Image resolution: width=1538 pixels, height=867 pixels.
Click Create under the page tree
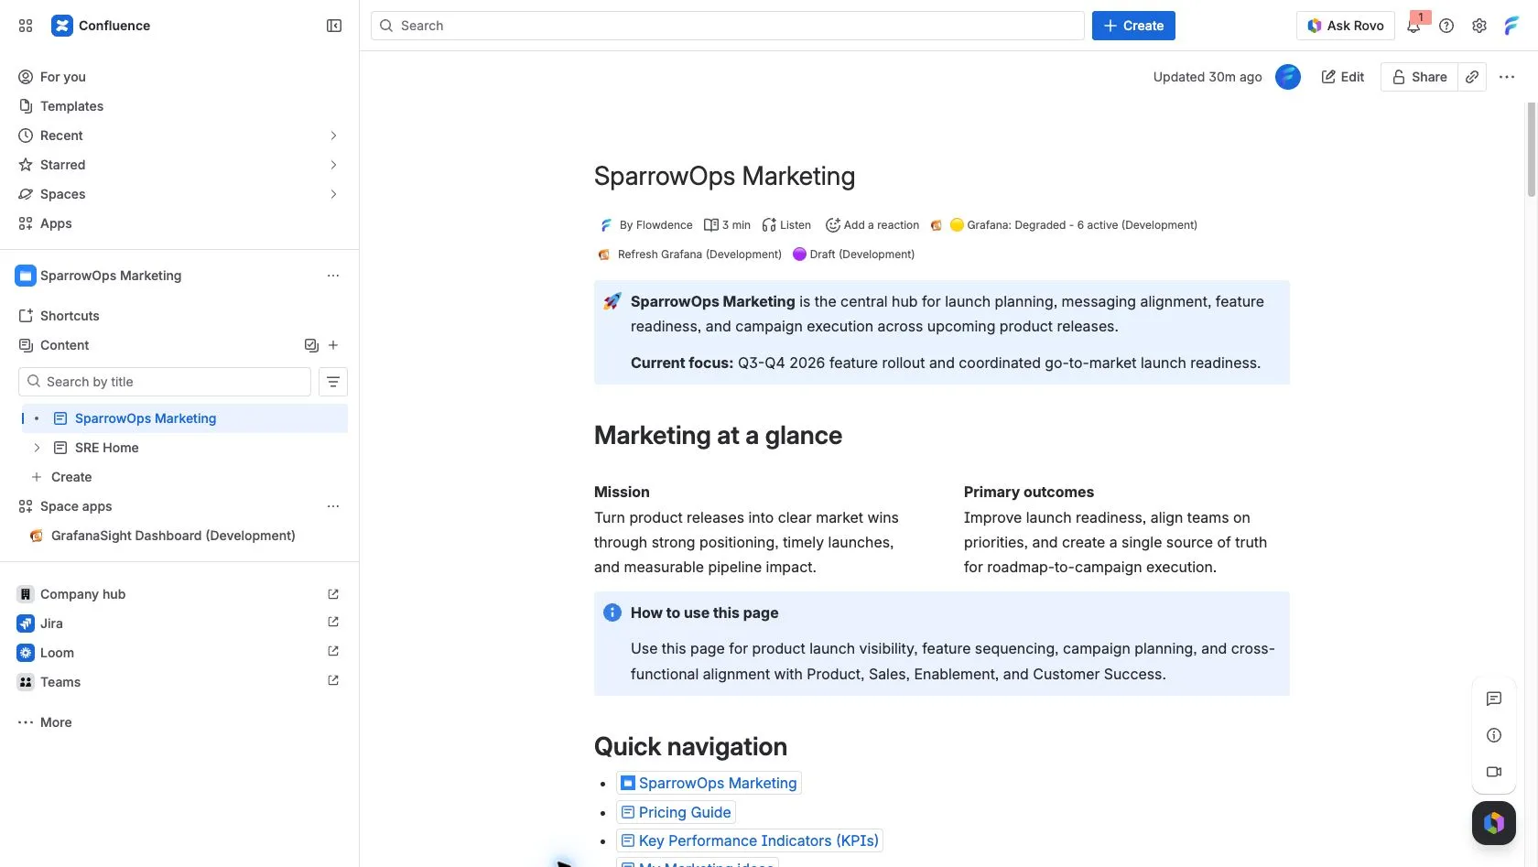point(71,477)
